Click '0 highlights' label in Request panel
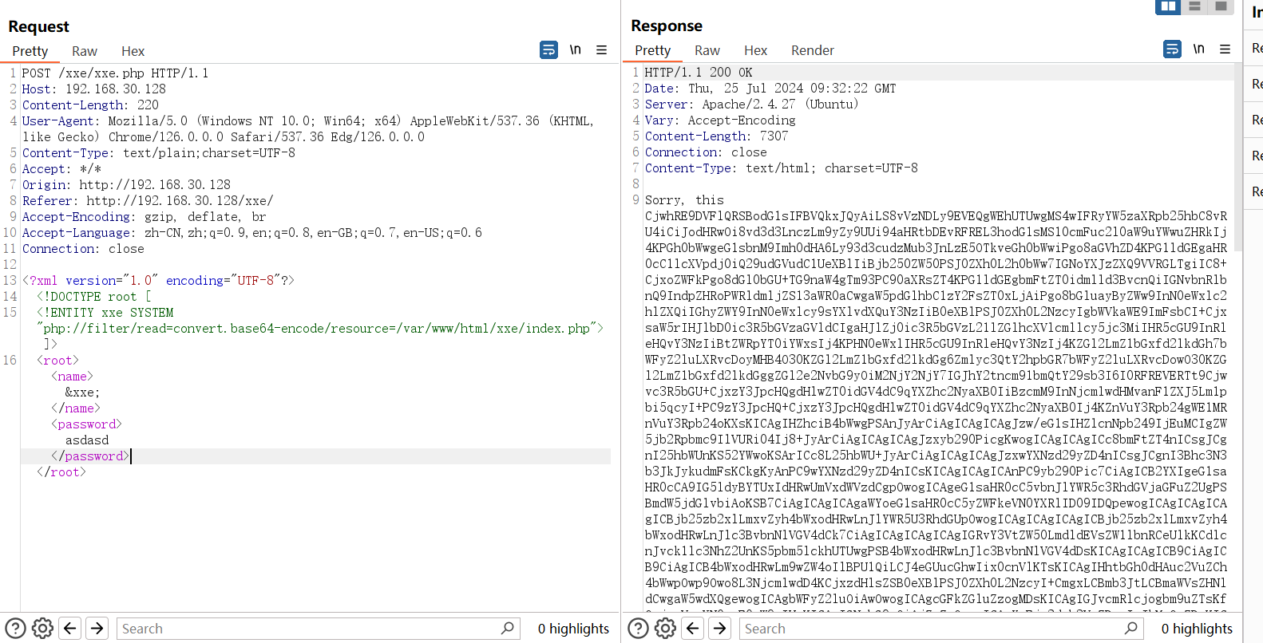The width and height of the screenshot is (1263, 643). (573, 629)
